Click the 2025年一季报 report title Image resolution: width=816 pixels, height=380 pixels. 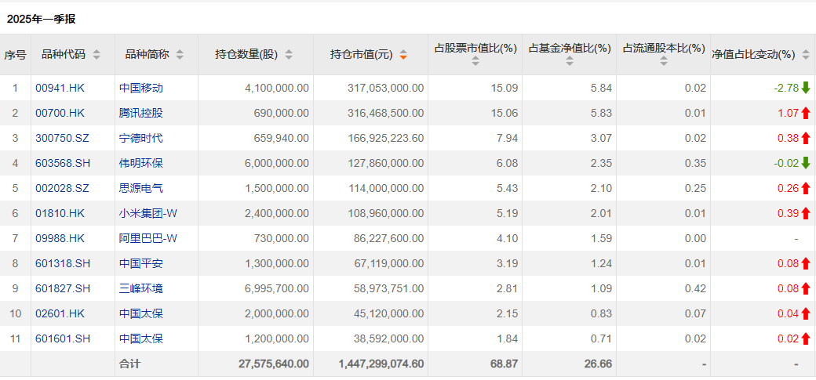coord(42,19)
